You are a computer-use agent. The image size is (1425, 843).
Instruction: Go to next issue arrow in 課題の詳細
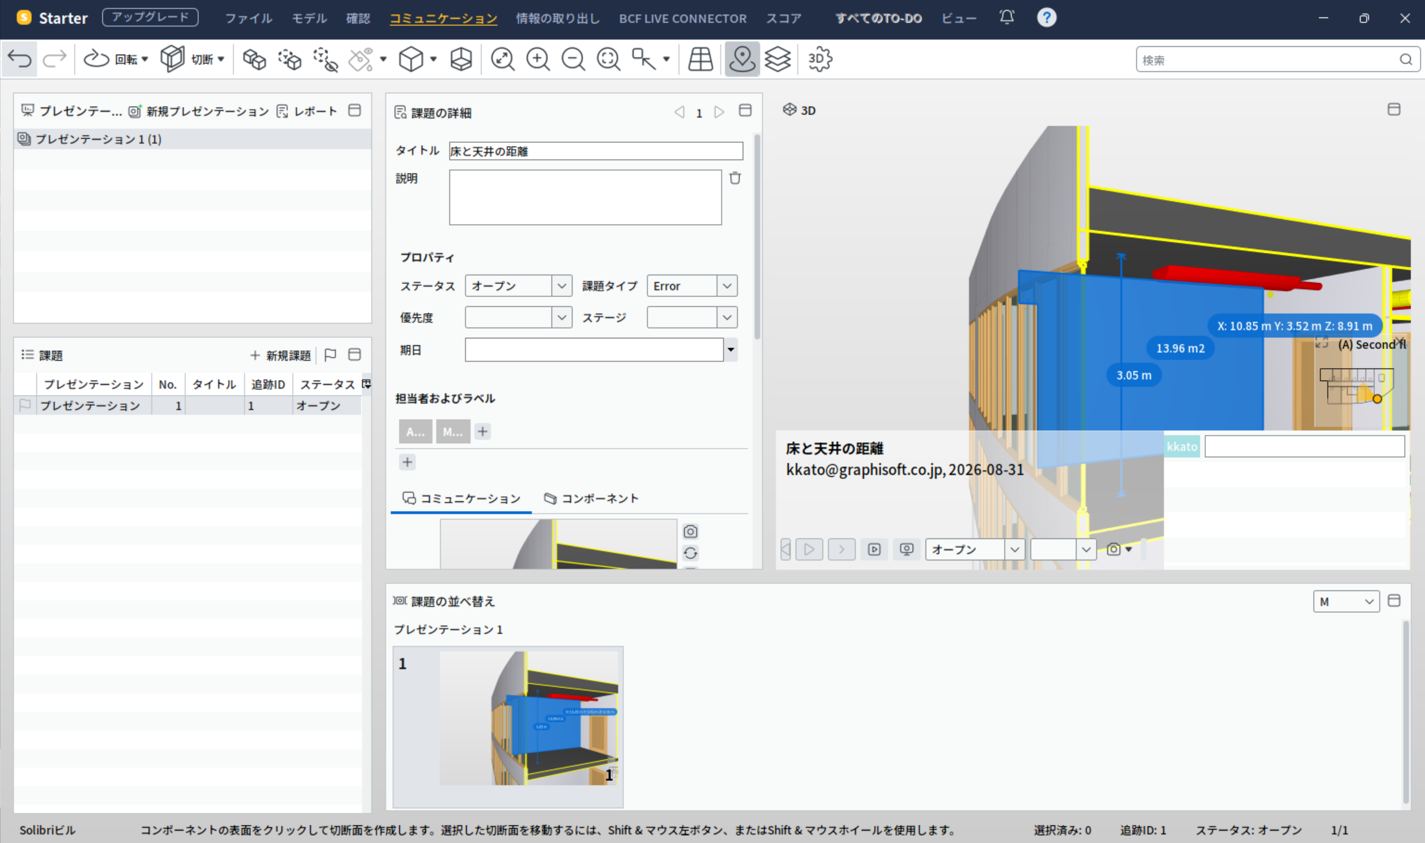[x=719, y=112]
